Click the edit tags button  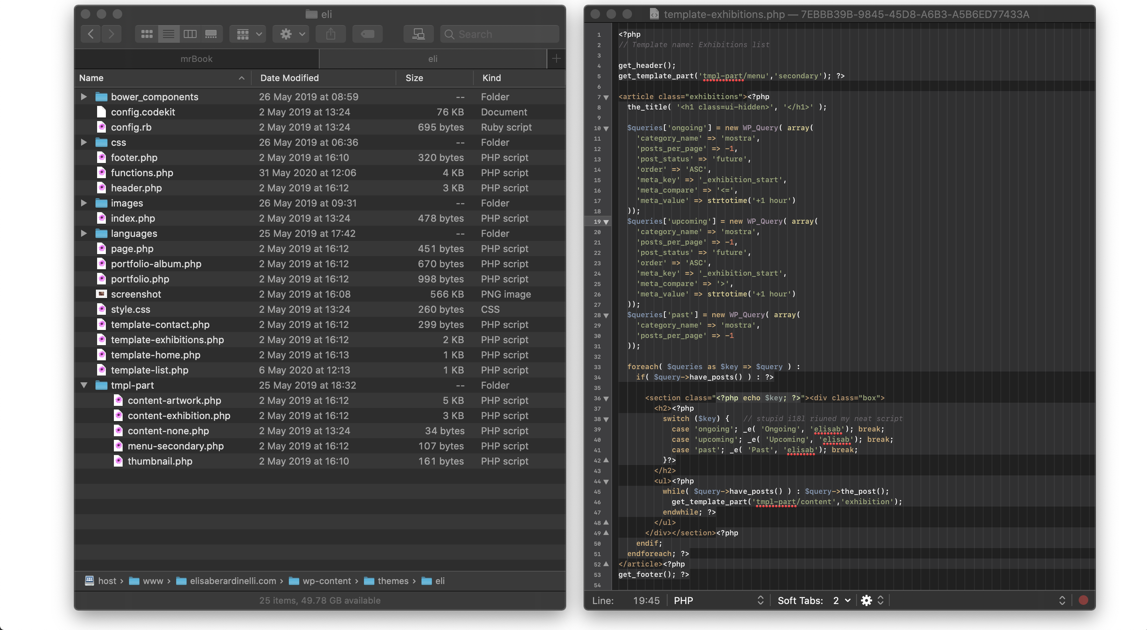tap(367, 34)
